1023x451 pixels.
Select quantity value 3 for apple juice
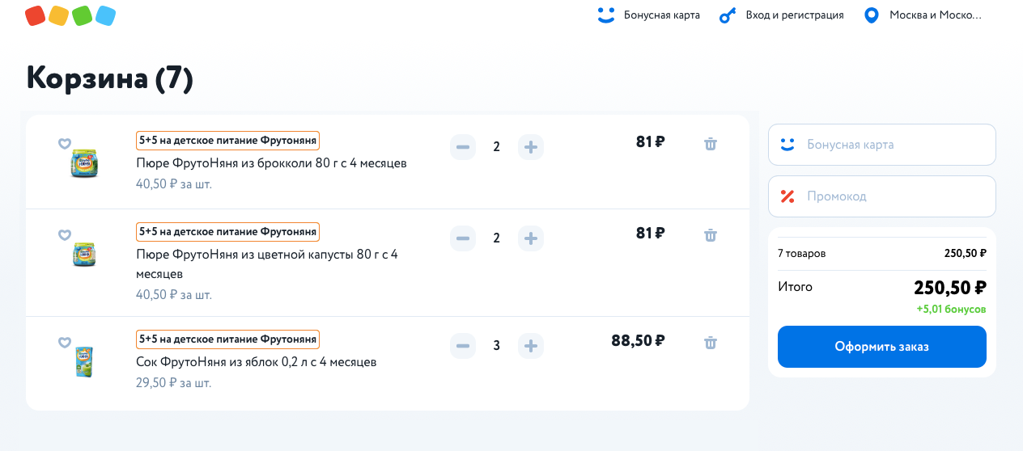click(x=497, y=346)
